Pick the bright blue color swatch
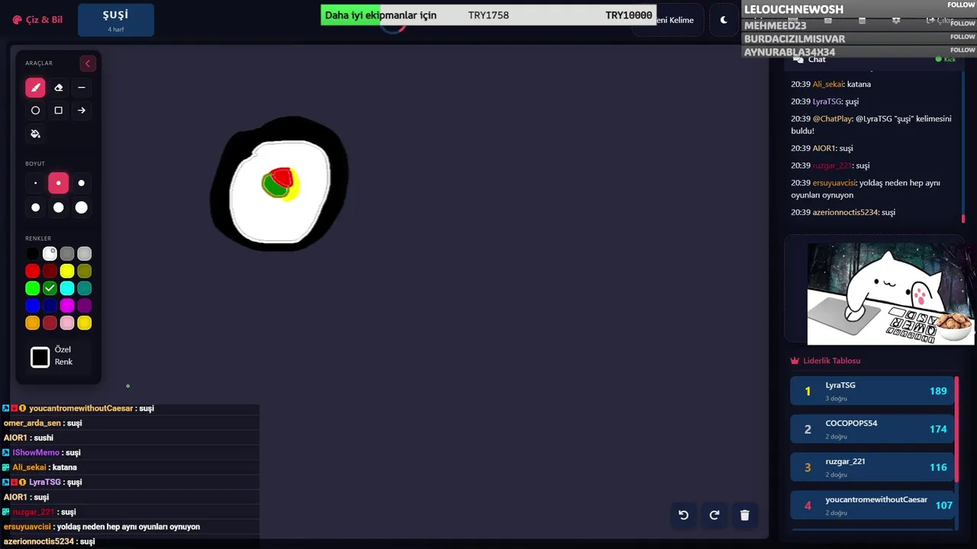This screenshot has width=977, height=549. point(32,306)
